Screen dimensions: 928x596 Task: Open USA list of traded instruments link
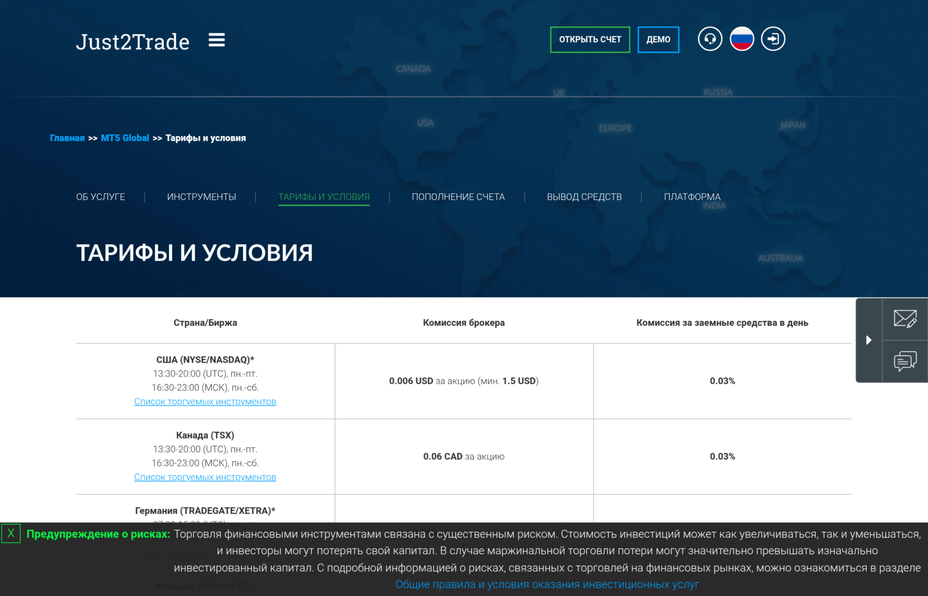pos(205,402)
